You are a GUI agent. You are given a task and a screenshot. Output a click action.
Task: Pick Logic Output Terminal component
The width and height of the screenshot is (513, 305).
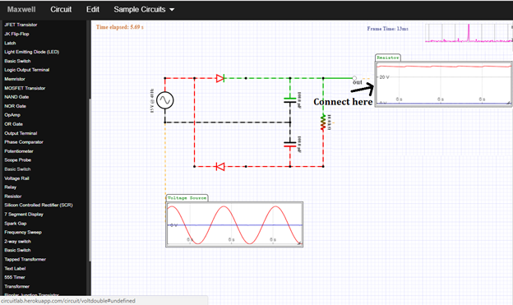(x=27, y=70)
